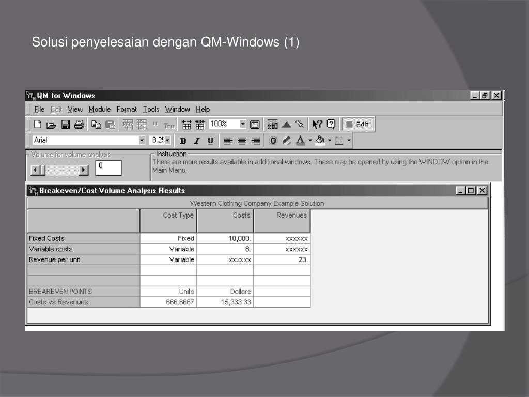This screenshot has height=397, width=529.
Task: Click the volume analysis scrollbar track
Action: pyautogui.click(x=62, y=170)
